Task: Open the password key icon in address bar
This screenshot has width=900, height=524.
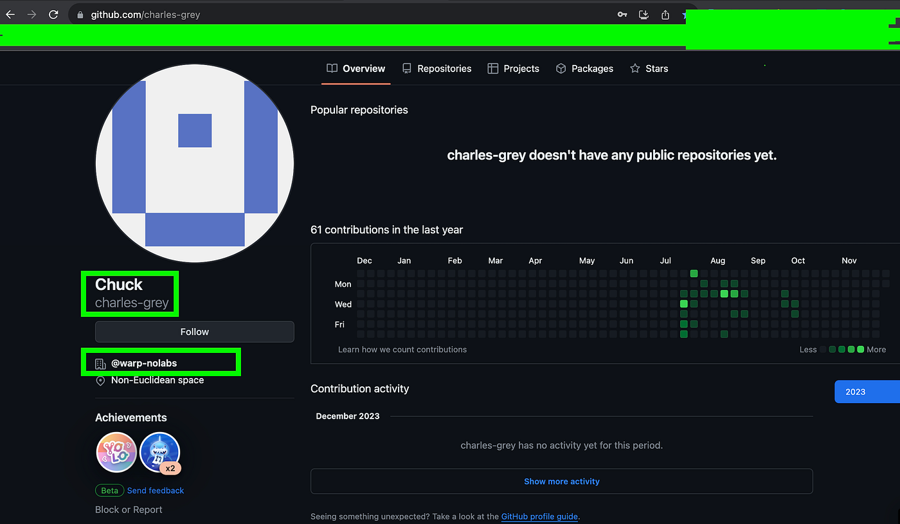Action: 622,14
